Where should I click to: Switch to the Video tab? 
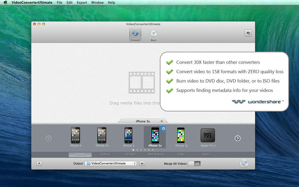coord(181,154)
